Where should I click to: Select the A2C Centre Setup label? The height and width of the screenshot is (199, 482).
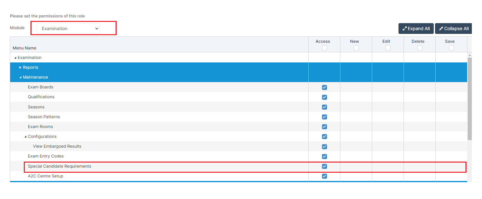(45, 176)
